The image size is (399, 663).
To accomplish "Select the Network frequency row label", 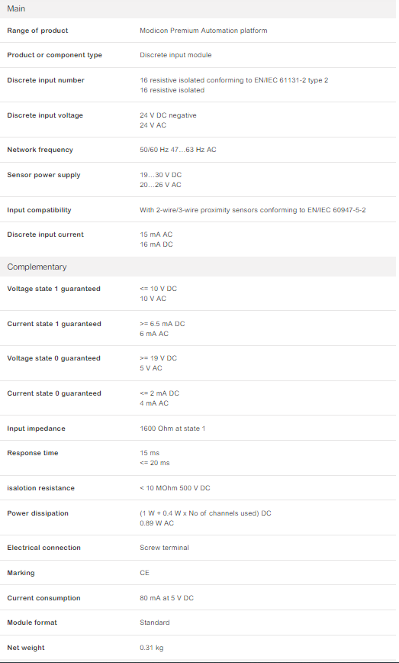I will coord(40,150).
